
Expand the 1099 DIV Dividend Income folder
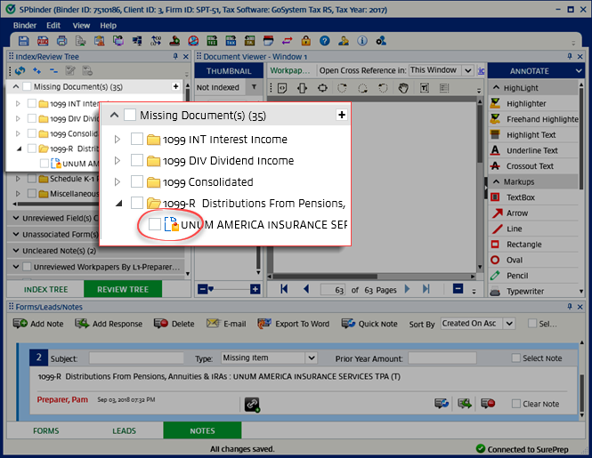[118, 161]
